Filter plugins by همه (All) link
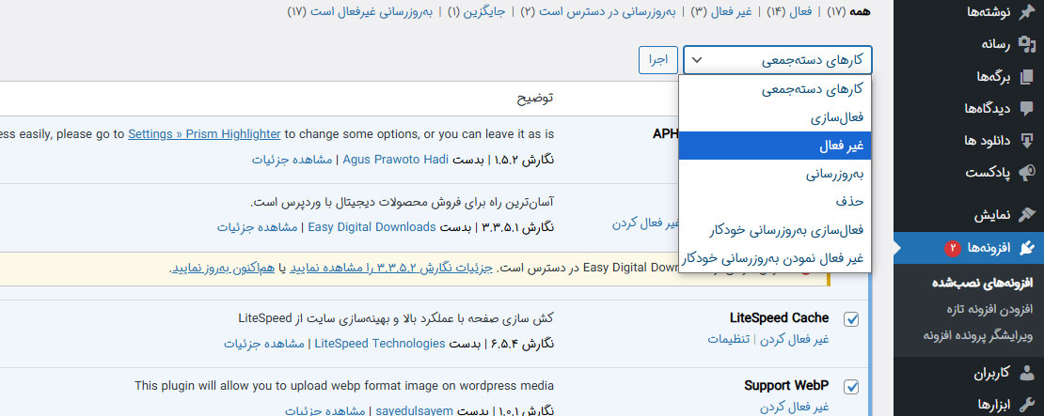The height and width of the screenshot is (416, 1044). [x=849, y=11]
